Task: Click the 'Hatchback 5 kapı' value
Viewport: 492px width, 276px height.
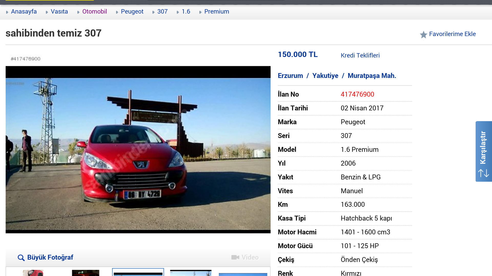Action: 366,218
